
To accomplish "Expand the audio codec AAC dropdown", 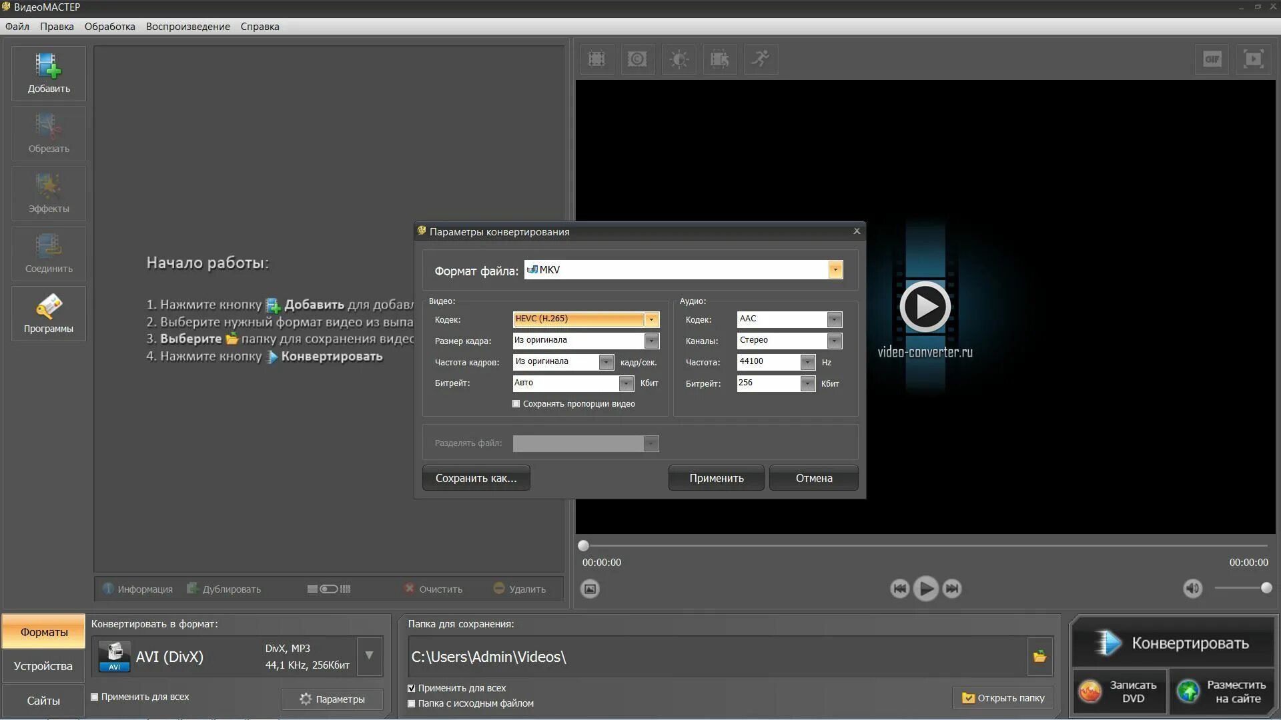I will 834,319.
